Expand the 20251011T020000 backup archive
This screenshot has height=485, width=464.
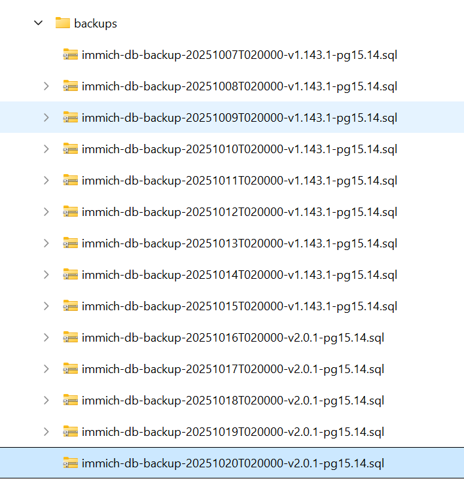click(46, 181)
